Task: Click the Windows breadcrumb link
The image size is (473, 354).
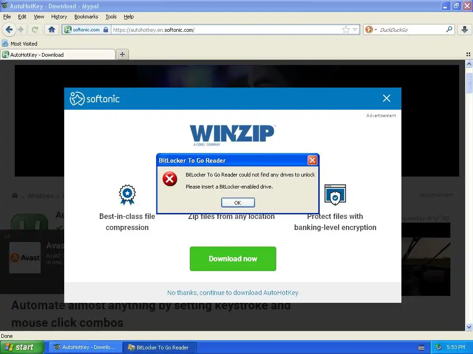Action: pyautogui.click(x=41, y=196)
